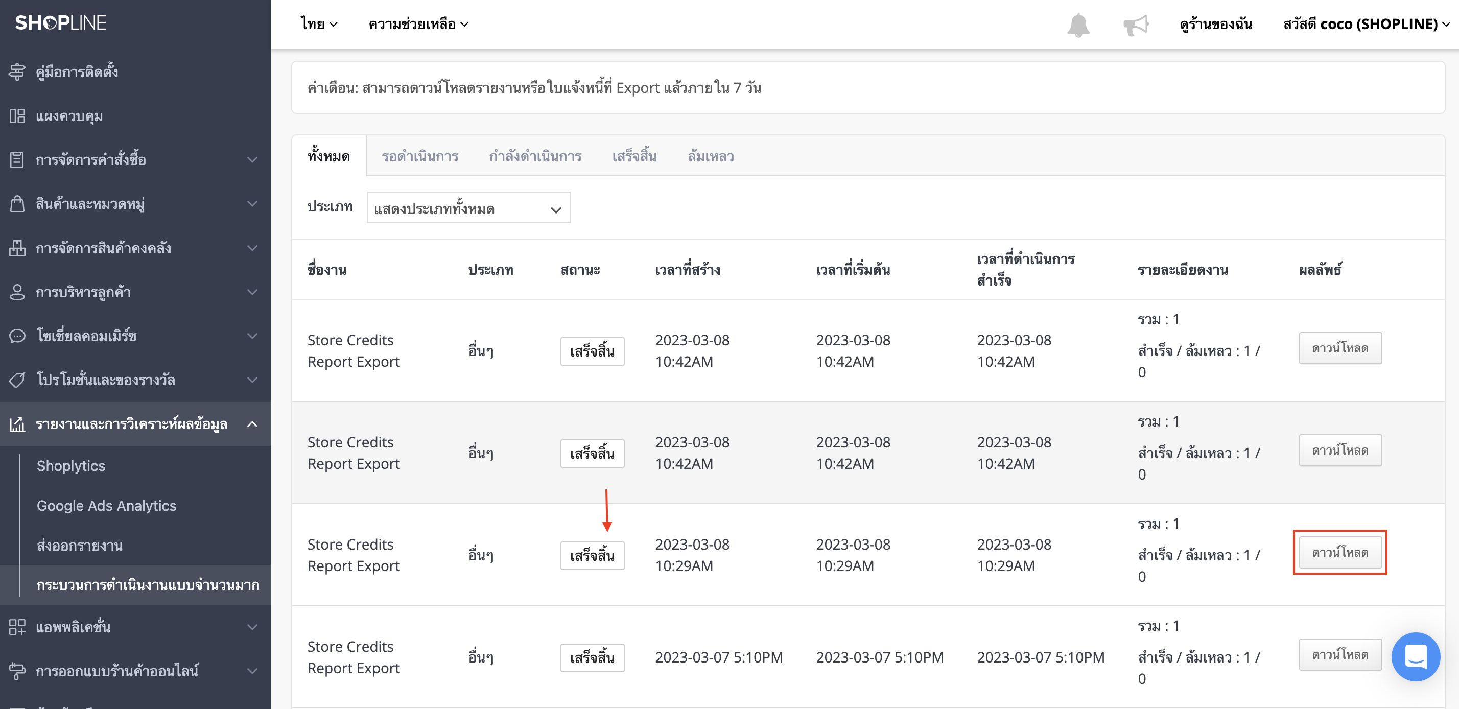Screen dimensions: 1459x709
Task: Open the notifications bell icon
Action: [x=1078, y=25]
